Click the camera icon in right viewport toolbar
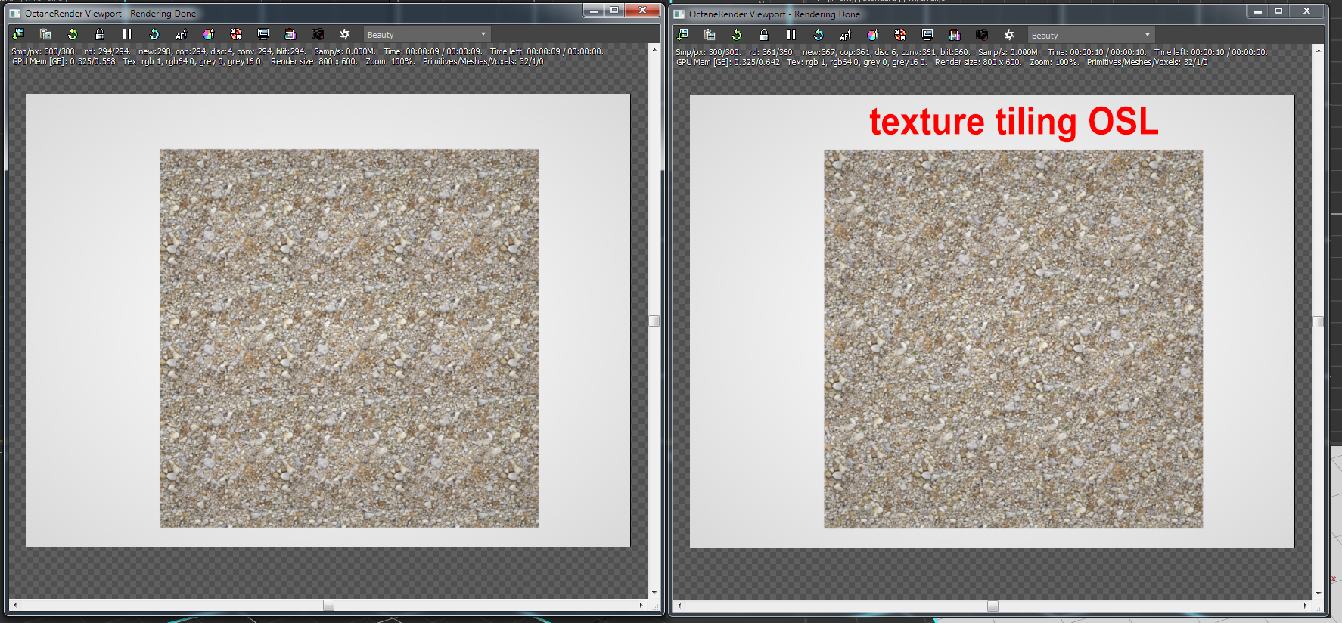 tap(982, 35)
